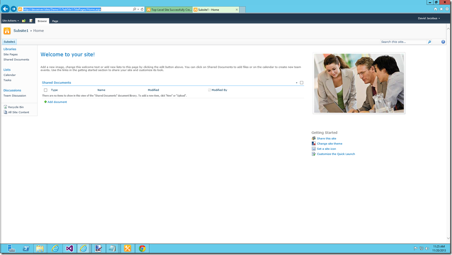Open the Shared Documents web part title
452x255 pixels.
pos(56,82)
